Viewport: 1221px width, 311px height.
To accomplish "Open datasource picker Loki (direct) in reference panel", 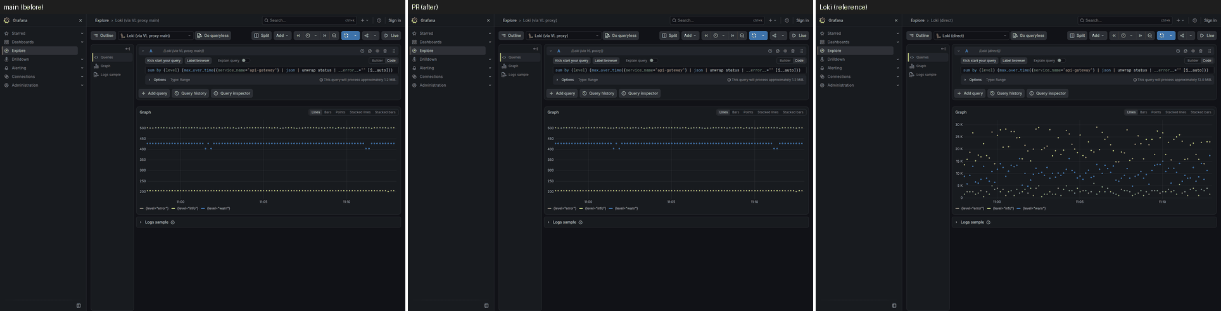I will coord(971,35).
